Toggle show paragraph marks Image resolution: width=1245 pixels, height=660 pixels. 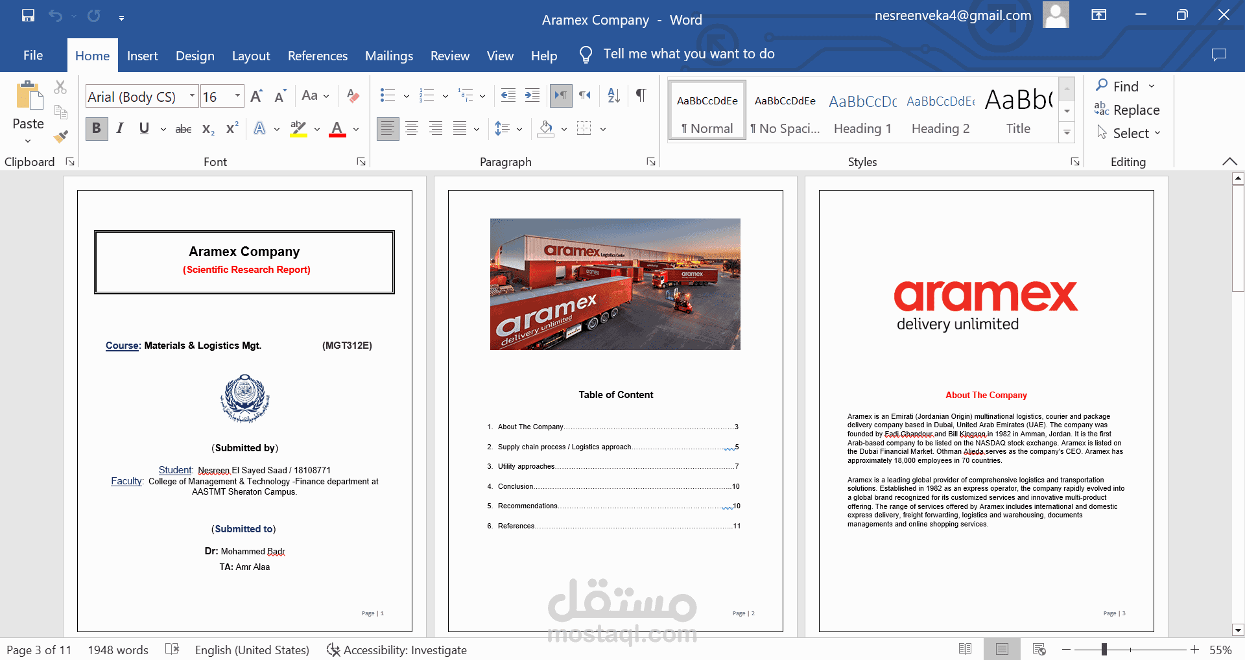[x=641, y=96]
